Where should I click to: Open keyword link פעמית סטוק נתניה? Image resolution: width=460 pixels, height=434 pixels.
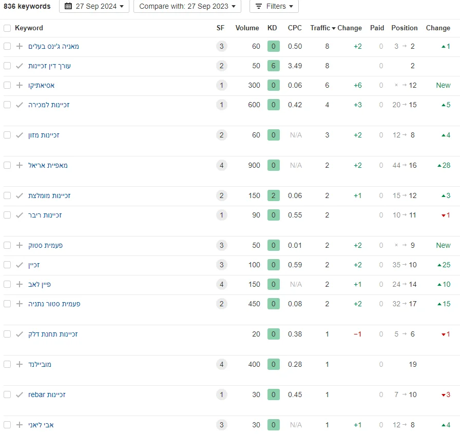[54, 304]
